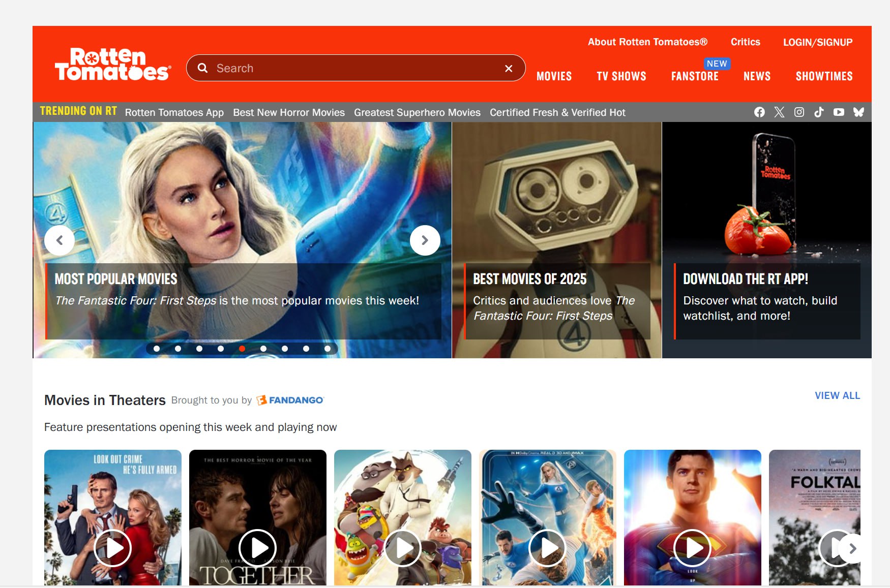Open the X (Twitter) icon link
The image size is (890, 588).
click(x=779, y=112)
